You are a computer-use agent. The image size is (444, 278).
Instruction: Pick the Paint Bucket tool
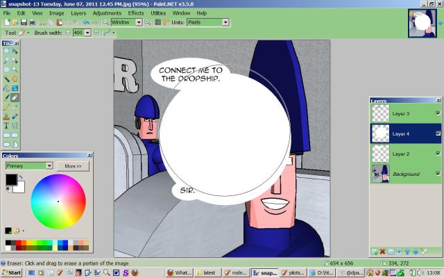point(6,88)
